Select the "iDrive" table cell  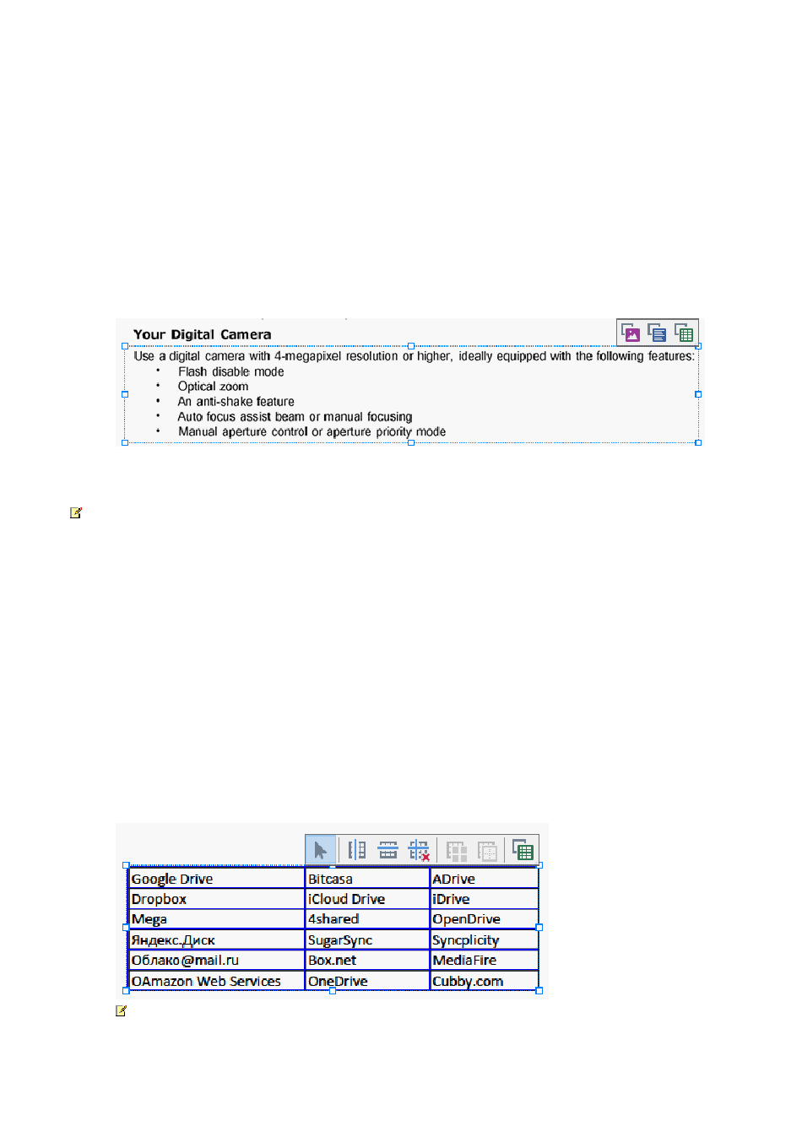point(485,899)
